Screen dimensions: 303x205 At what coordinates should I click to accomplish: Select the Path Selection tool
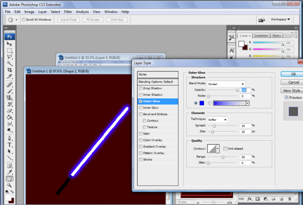coord(9,151)
